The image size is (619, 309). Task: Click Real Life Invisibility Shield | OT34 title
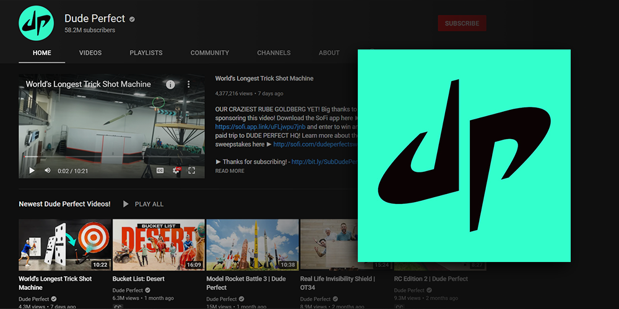[337, 283]
